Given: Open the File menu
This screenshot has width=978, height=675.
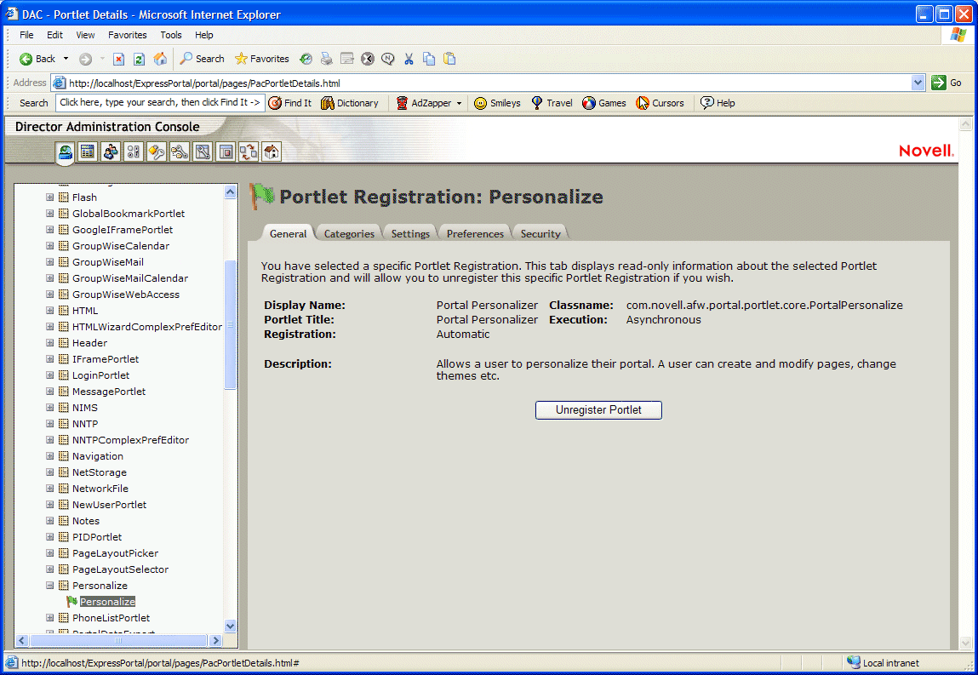Looking at the screenshot, I should point(27,35).
